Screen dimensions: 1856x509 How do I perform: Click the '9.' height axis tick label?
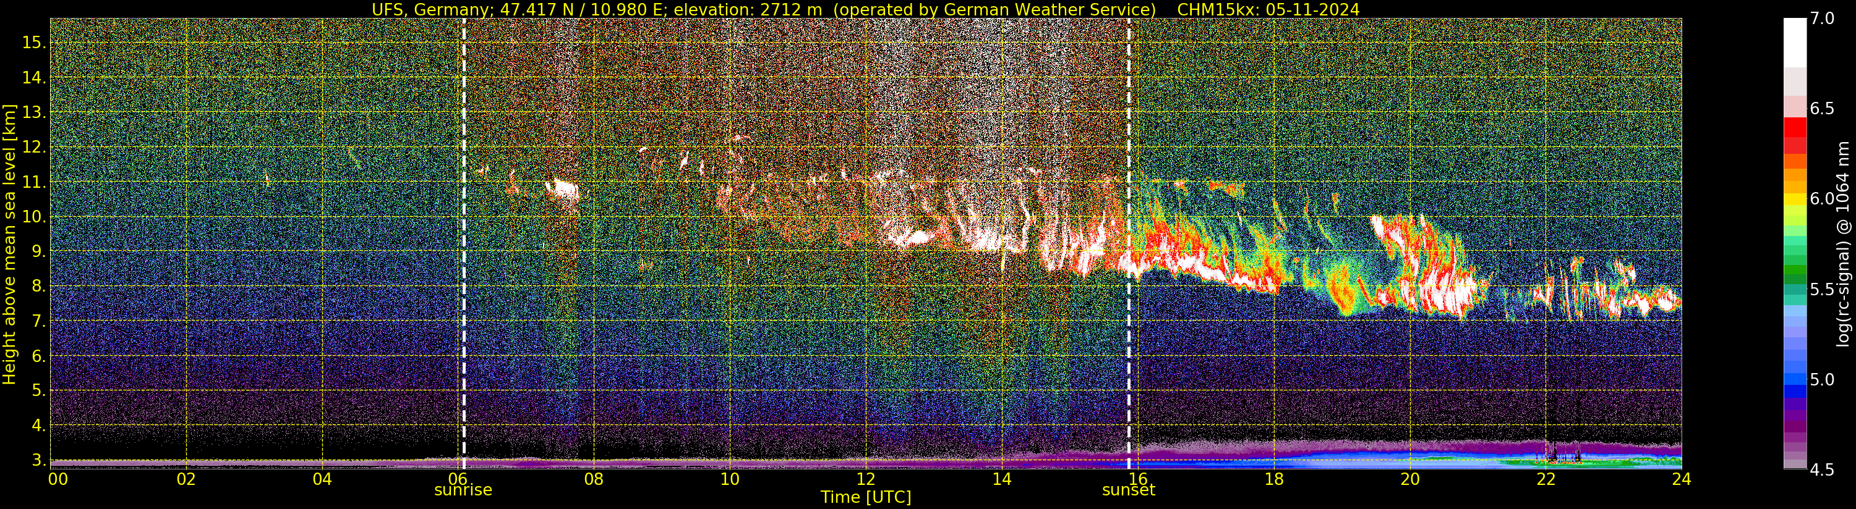pyautogui.click(x=38, y=251)
